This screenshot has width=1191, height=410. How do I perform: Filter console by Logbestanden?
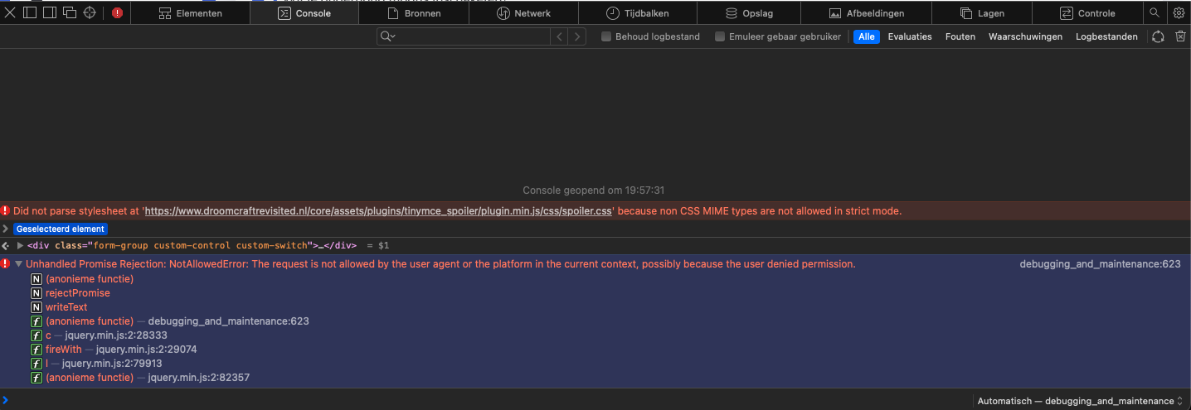pyautogui.click(x=1106, y=36)
